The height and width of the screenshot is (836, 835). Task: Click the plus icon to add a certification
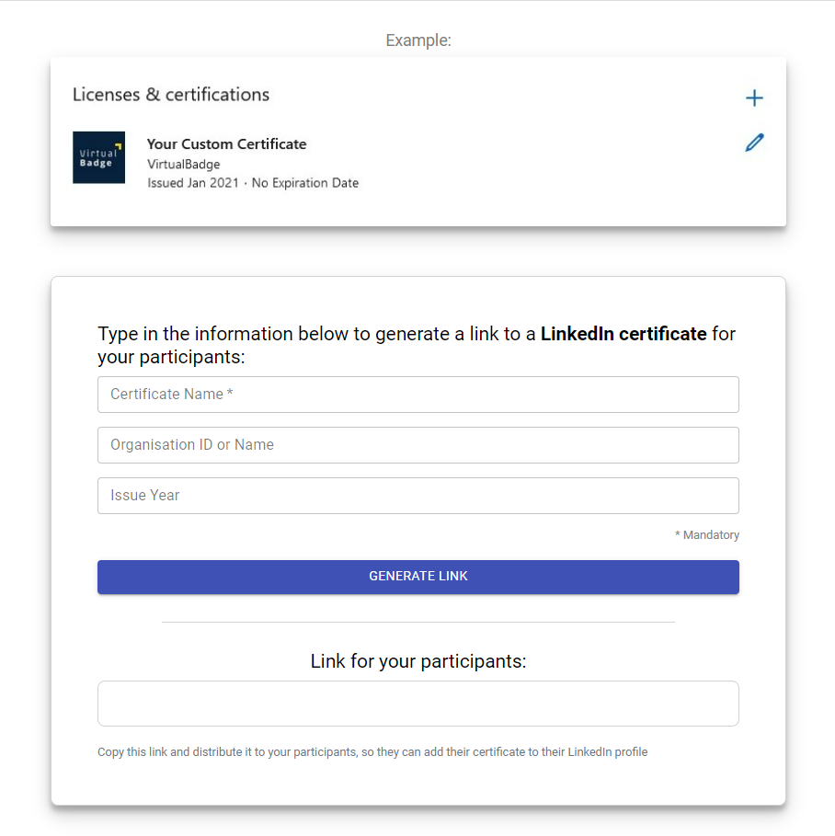(754, 97)
